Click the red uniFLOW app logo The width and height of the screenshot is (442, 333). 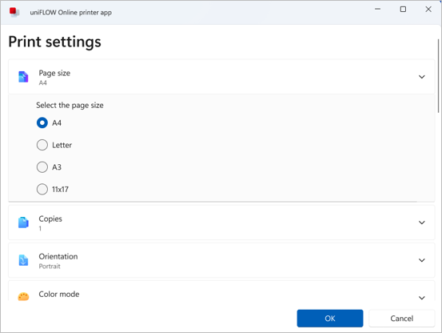click(x=14, y=12)
